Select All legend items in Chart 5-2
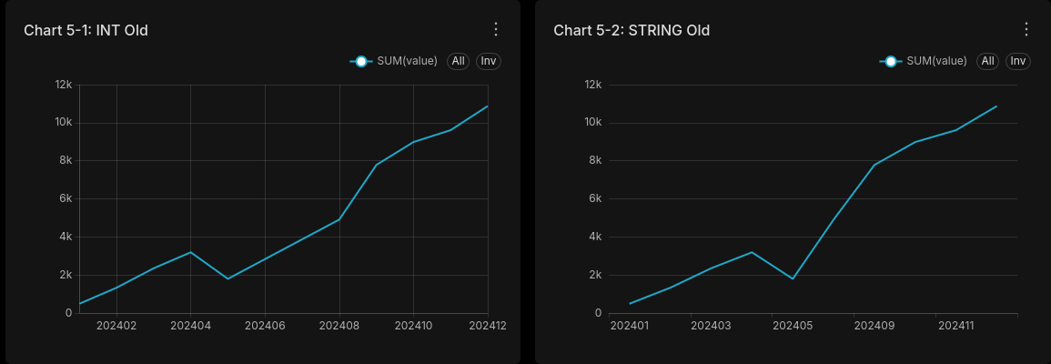Screen dimensions: 1051x364 pyautogui.click(x=987, y=61)
